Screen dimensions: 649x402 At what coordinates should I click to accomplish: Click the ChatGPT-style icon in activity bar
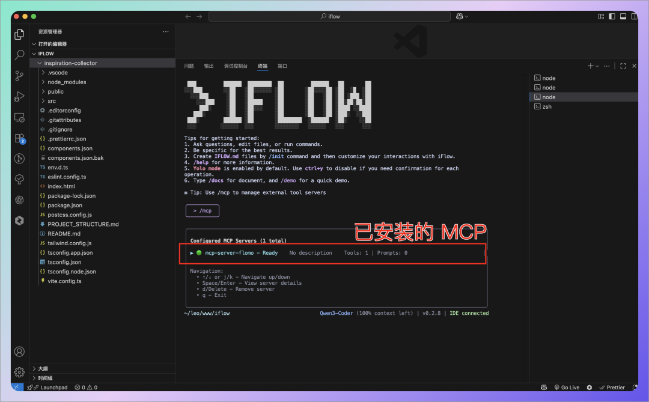[19, 200]
